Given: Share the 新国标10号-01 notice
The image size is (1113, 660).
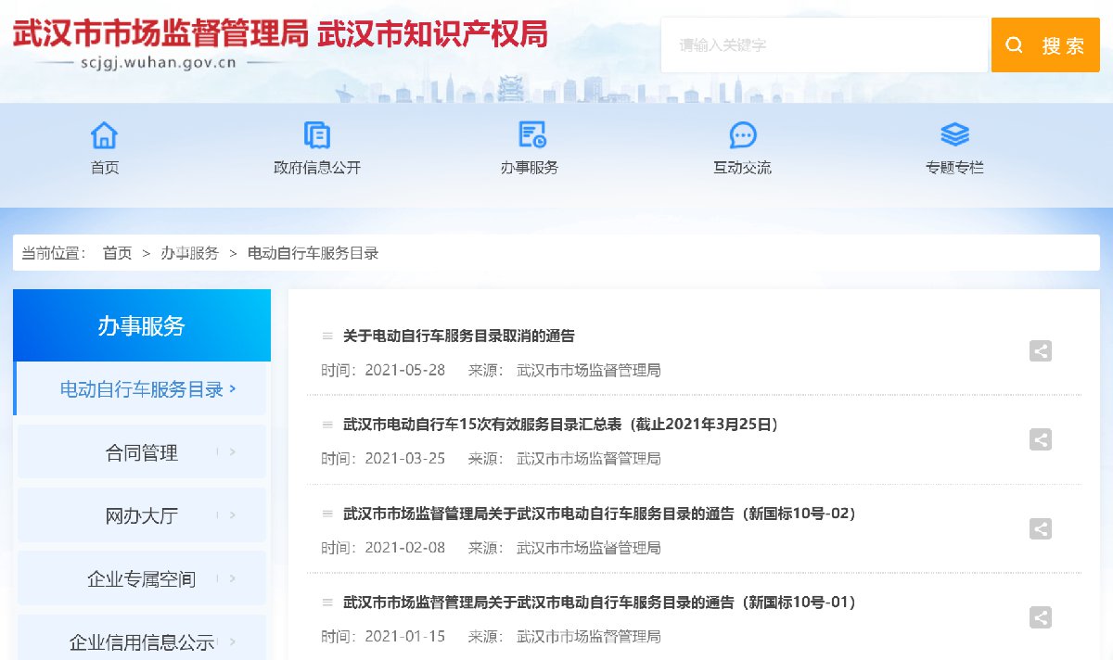Looking at the screenshot, I should click(x=1041, y=618).
